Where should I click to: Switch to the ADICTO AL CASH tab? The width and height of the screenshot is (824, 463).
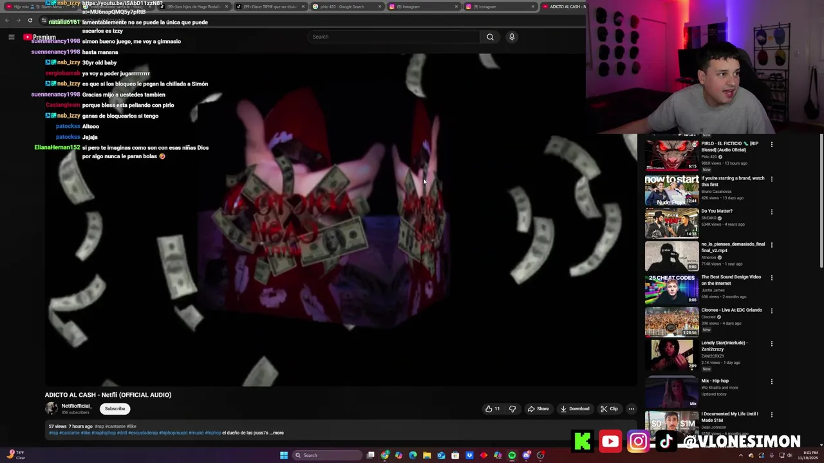(563, 6)
